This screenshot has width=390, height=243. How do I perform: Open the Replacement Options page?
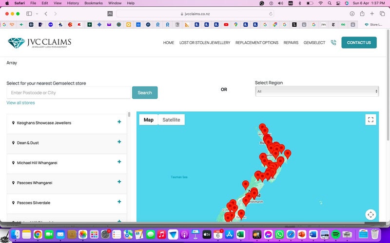tap(257, 43)
